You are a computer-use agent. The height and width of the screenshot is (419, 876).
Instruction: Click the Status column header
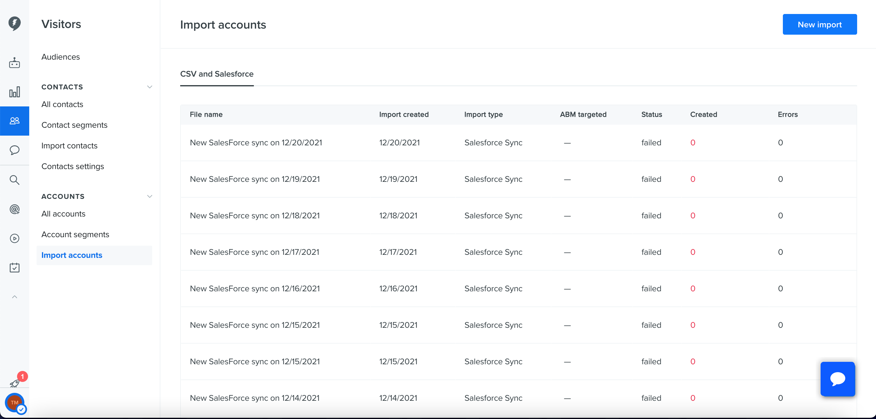point(652,115)
